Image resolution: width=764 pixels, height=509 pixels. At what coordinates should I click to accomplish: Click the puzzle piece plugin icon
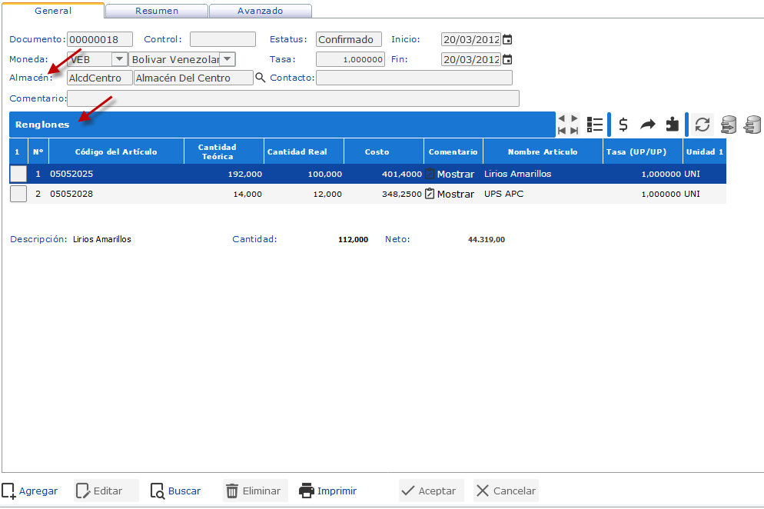[672, 125]
